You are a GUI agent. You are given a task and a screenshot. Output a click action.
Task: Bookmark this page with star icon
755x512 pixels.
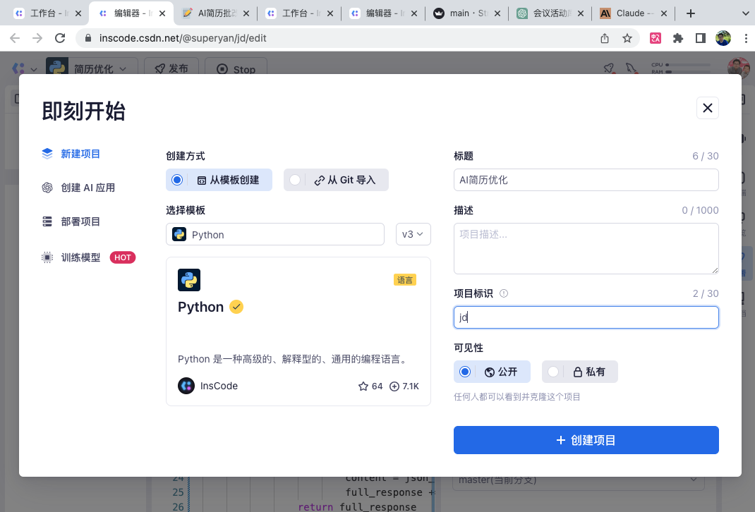coord(627,38)
